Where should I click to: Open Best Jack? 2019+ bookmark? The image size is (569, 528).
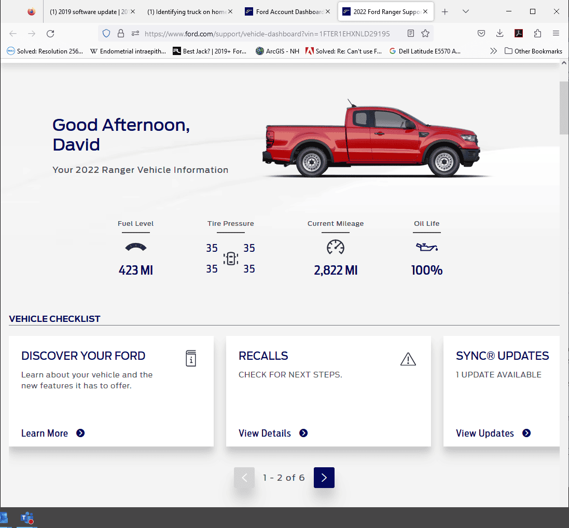coord(210,51)
